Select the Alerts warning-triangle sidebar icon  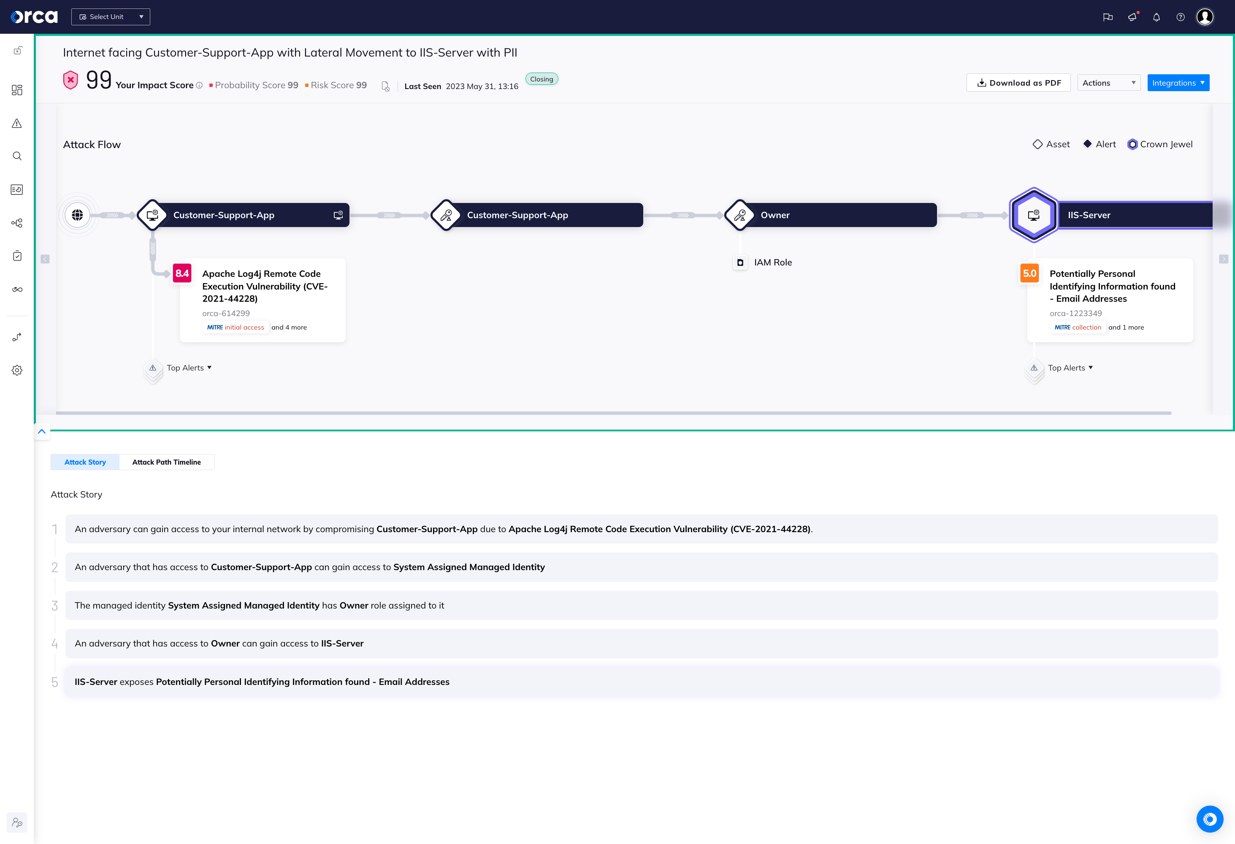pyautogui.click(x=16, y=123)
